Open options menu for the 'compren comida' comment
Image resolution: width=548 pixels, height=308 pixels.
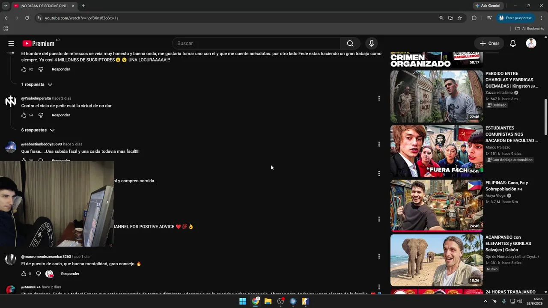[379, 174]
